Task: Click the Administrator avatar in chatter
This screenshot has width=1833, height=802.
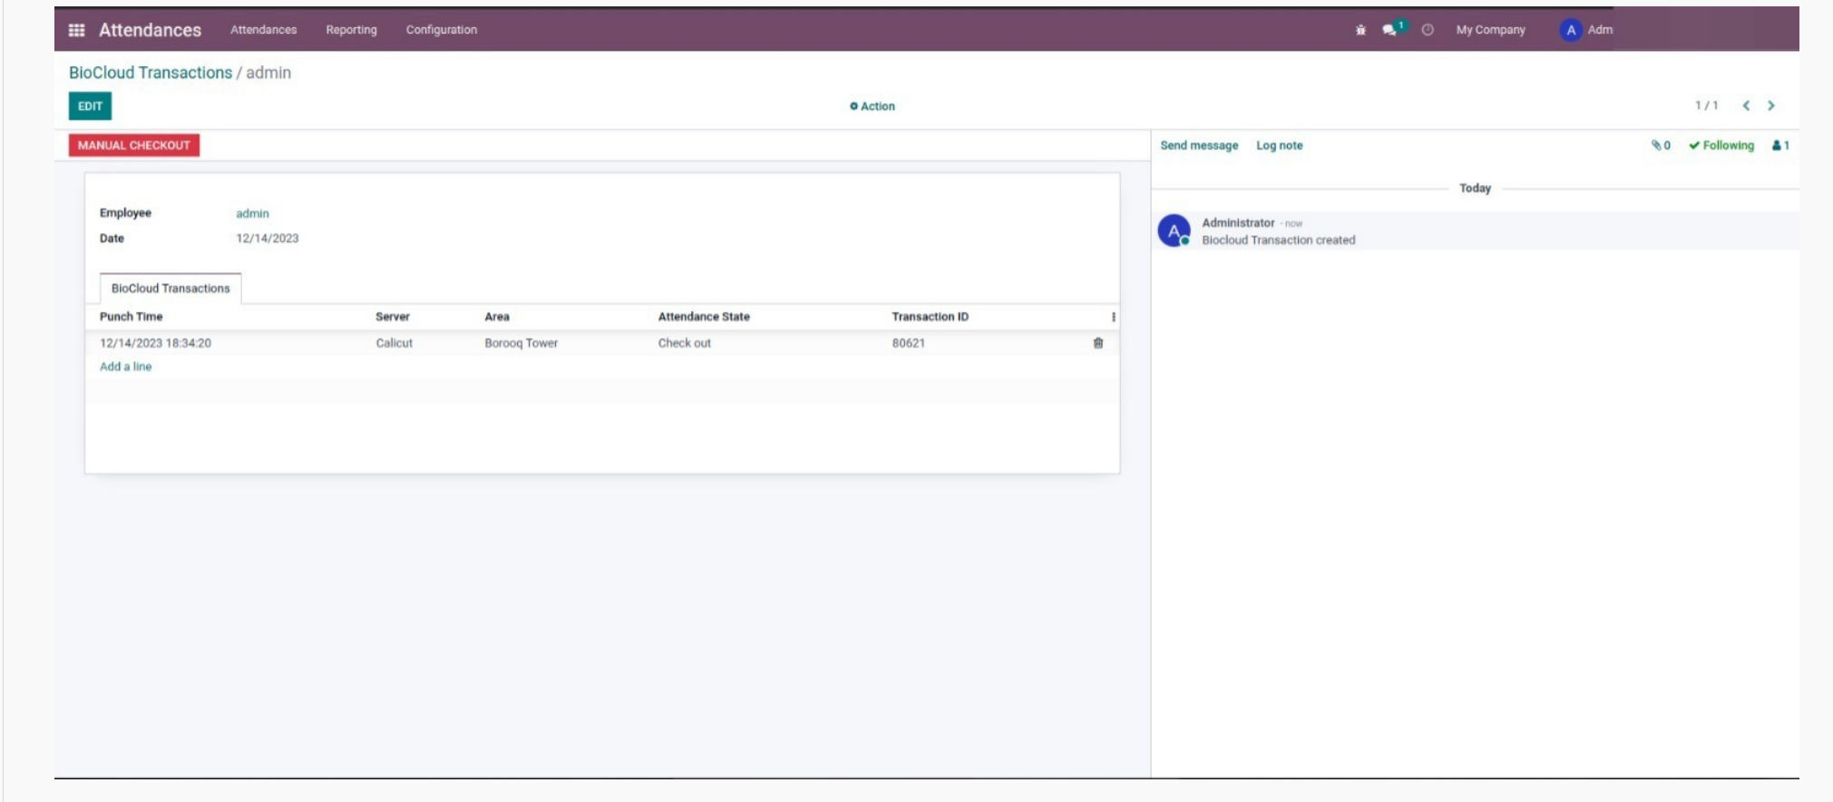Action: tap(1174, 230)
